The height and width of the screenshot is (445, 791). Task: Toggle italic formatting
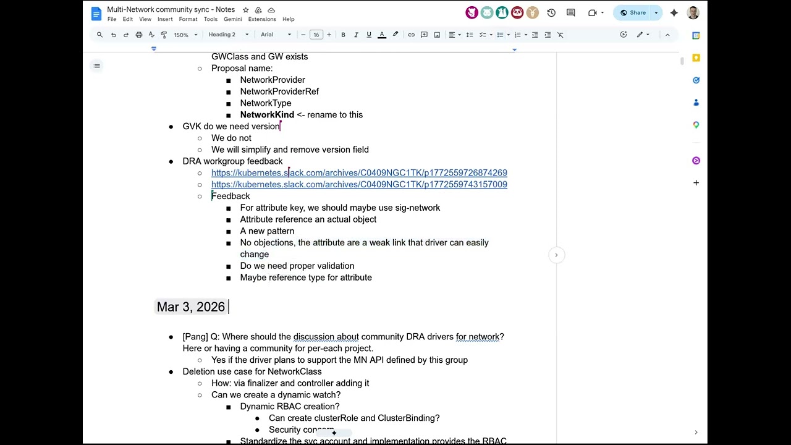(356, 35)
